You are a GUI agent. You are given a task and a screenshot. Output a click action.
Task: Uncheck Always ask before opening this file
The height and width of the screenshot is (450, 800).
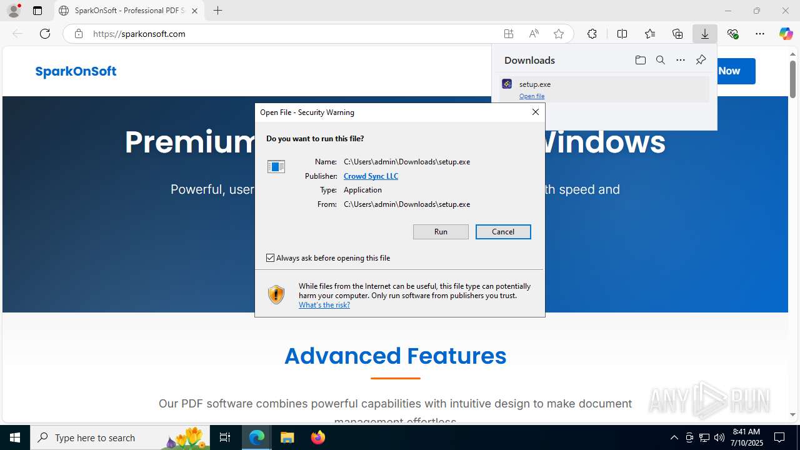(271, 258)
